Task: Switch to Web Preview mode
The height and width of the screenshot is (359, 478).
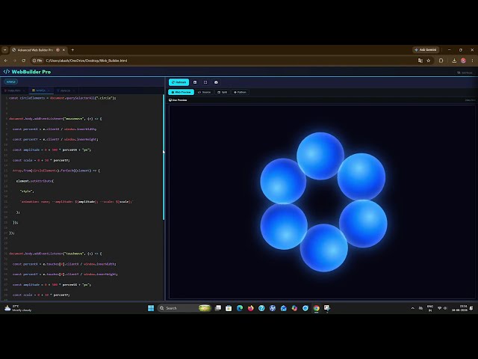Action: point(181,92)
